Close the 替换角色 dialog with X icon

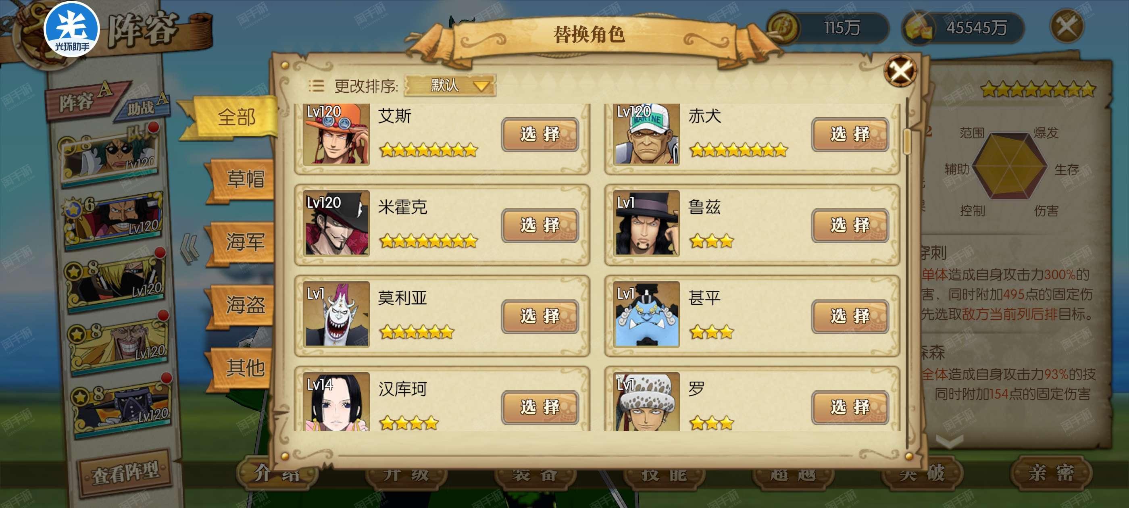900,70
